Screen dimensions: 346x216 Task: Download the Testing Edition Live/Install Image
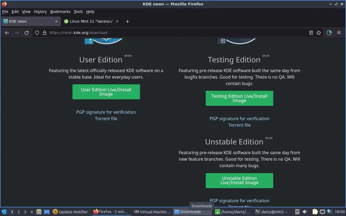(x=239, y=98)
